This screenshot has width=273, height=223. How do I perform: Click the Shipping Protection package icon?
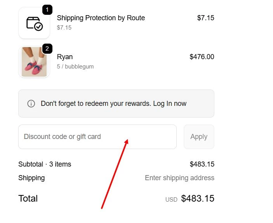pos(34,23)
